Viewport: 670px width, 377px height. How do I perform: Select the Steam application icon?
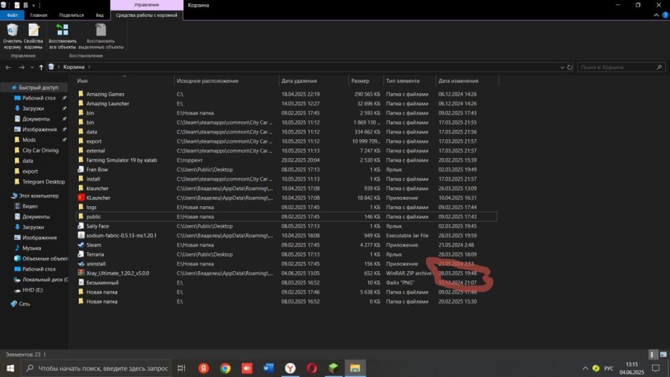[81, 245]
